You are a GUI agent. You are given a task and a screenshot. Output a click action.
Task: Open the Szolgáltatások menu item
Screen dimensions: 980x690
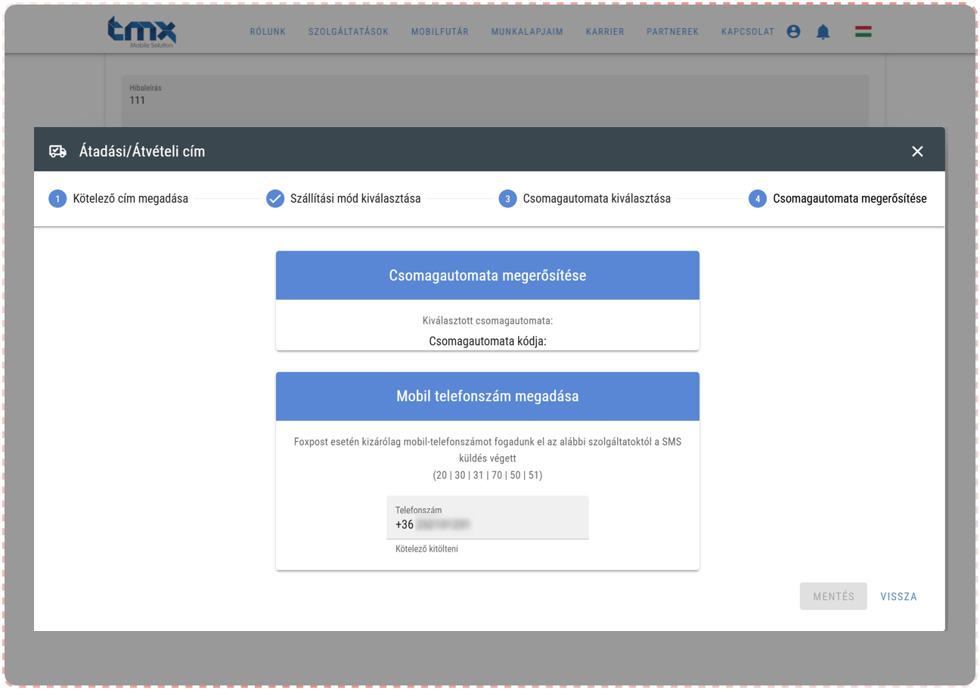[x=349, y=32]
